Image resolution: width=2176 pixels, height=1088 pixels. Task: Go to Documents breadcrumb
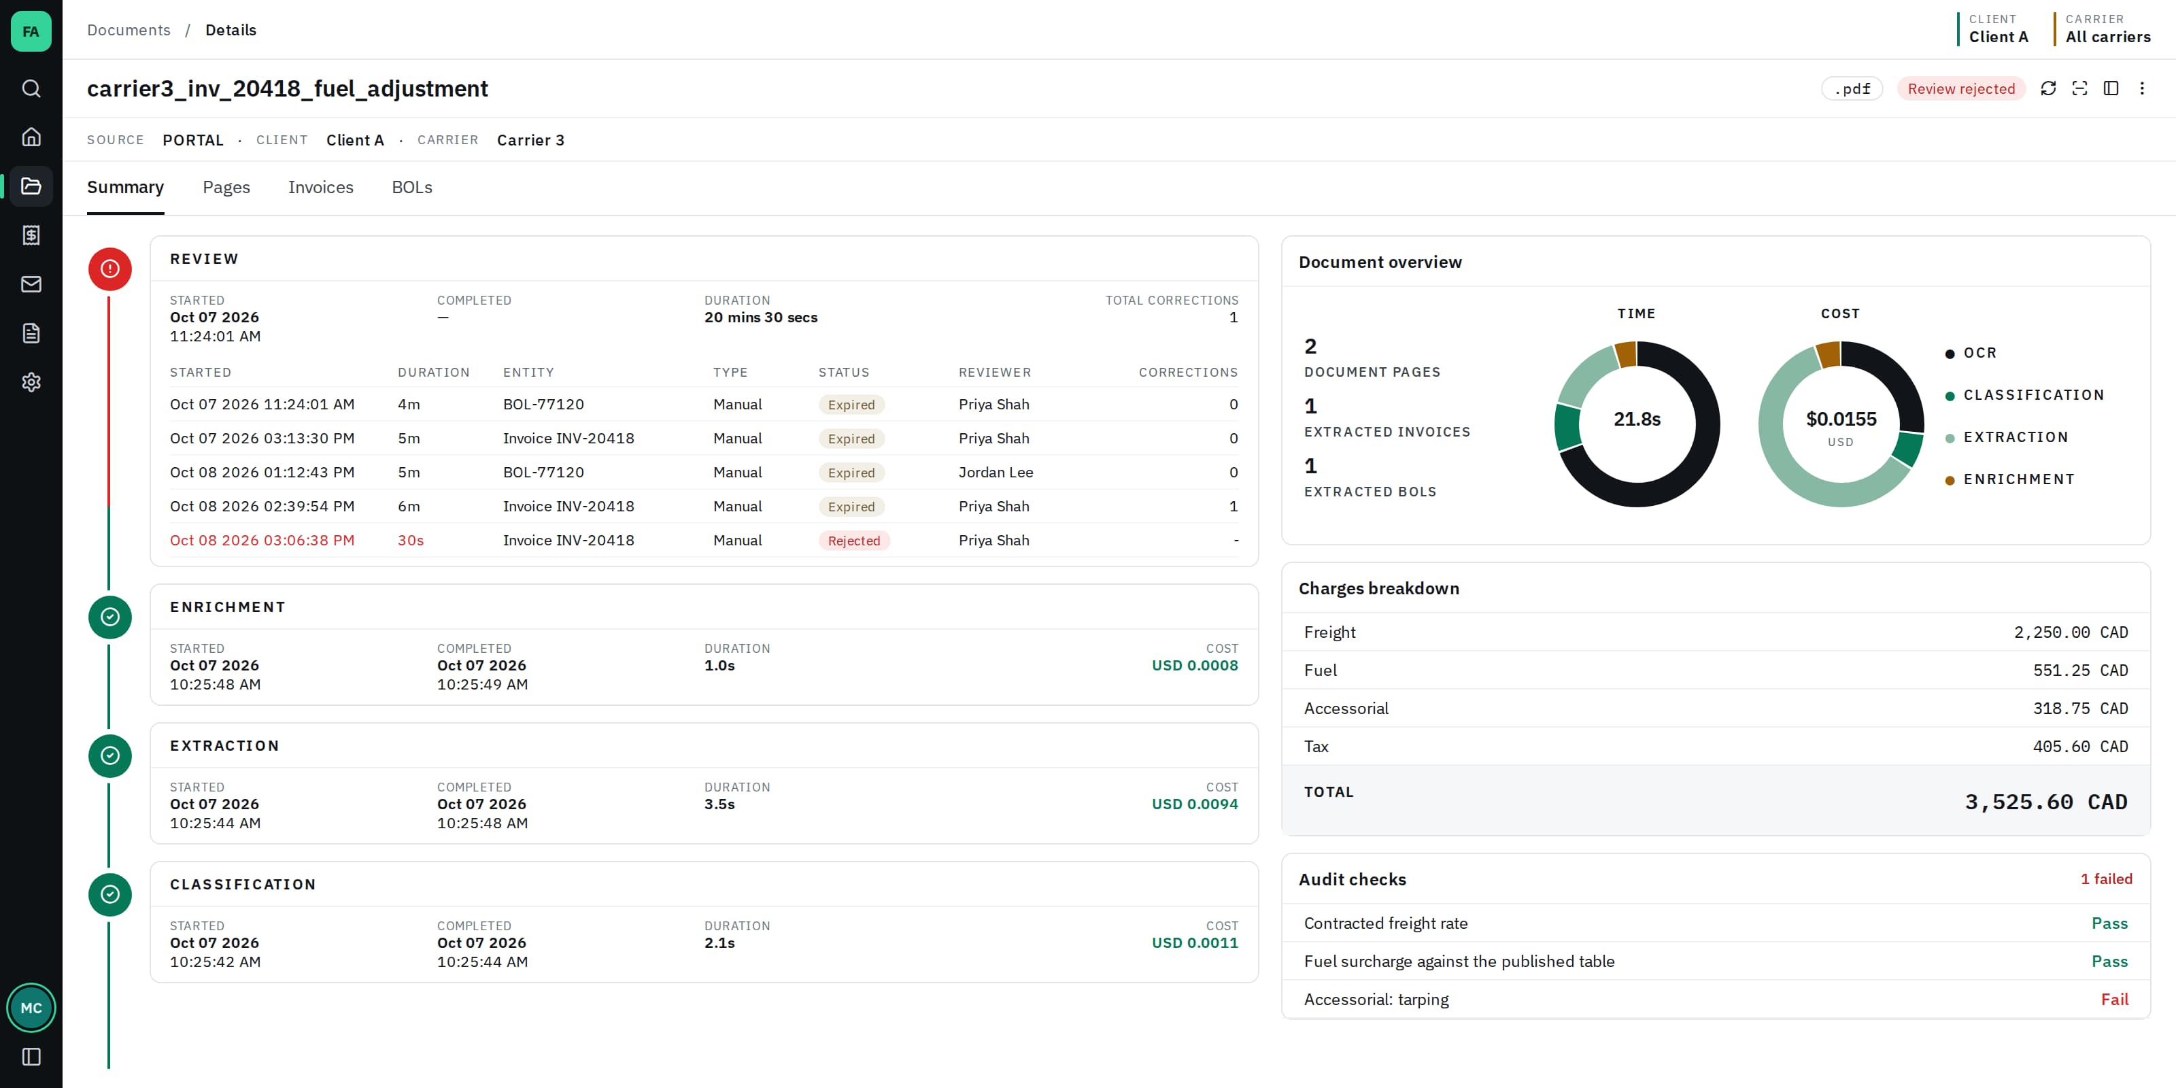pos(129,29)
